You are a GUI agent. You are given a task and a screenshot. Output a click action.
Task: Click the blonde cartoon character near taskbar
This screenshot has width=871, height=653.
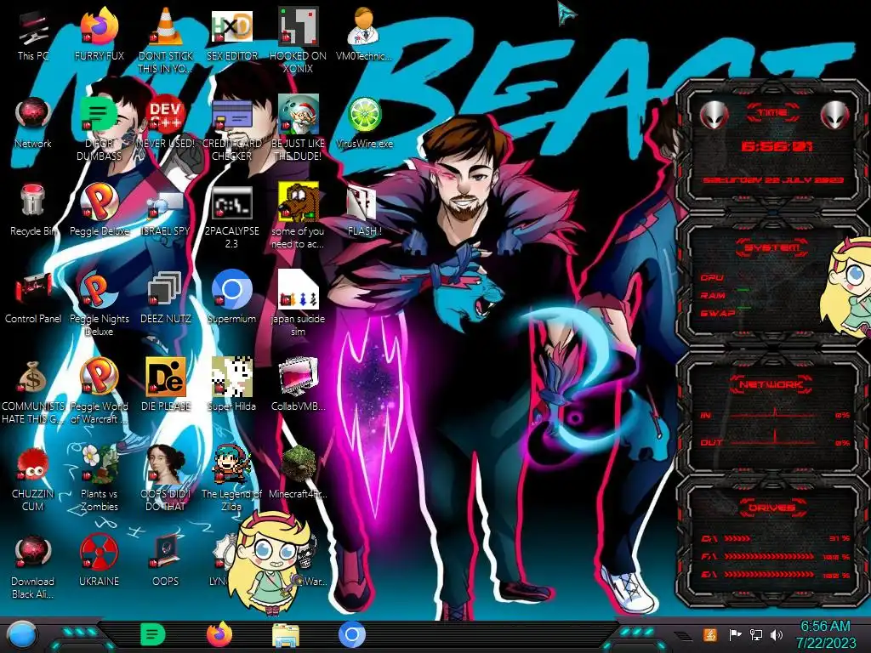point(269,562)
